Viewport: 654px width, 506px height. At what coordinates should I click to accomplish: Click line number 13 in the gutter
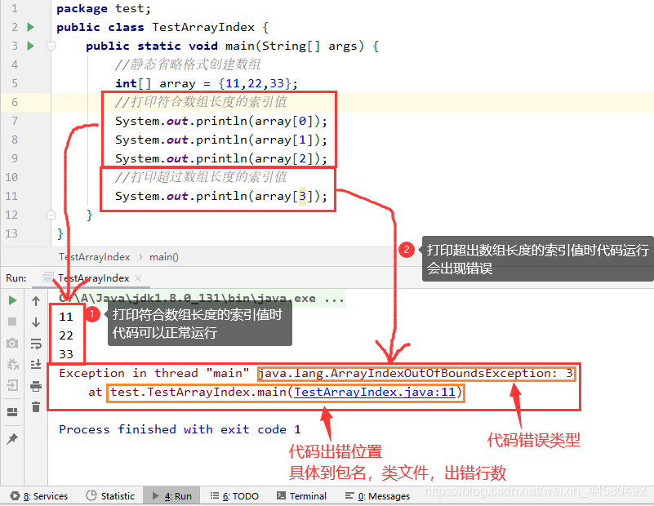11,233
